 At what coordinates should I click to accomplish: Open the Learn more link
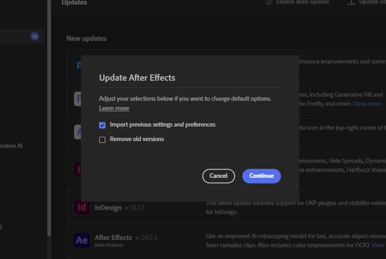point(114,108)
